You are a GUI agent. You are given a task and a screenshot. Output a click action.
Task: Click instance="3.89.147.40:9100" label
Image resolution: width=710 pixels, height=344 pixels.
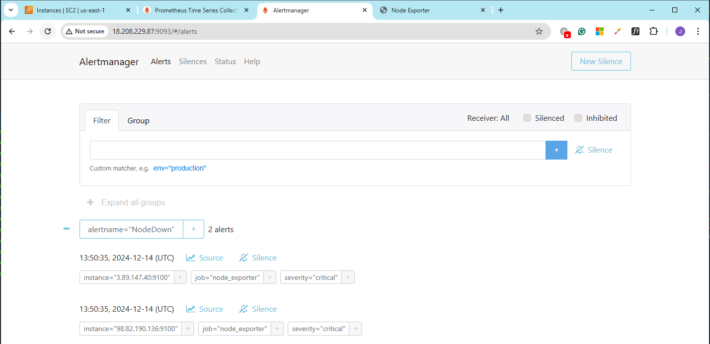[x=127, y=277]
